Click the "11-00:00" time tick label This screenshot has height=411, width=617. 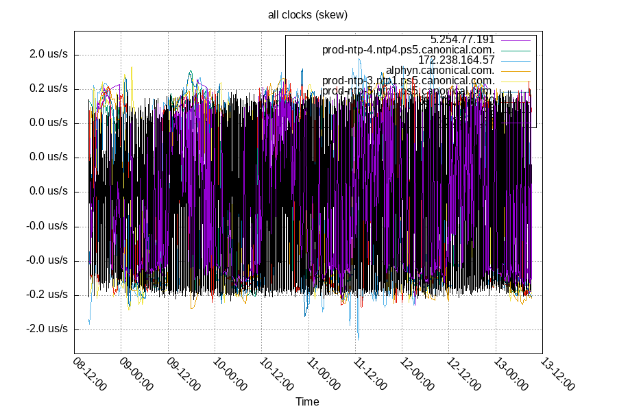pyautogui.click(x=324, y=374)
